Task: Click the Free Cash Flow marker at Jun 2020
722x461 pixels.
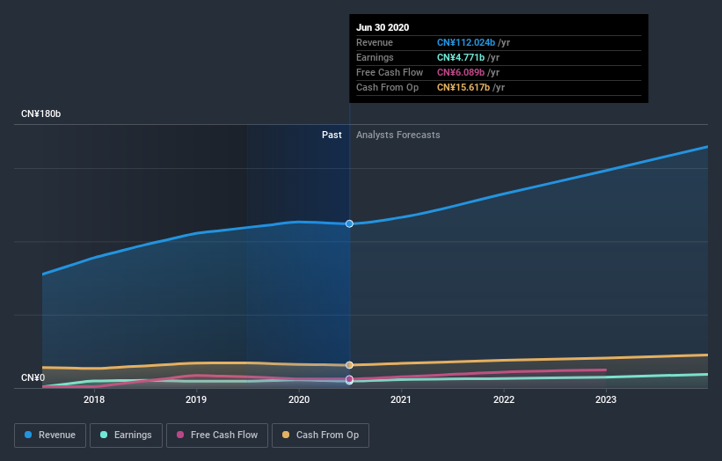Action: click(349, 379)
